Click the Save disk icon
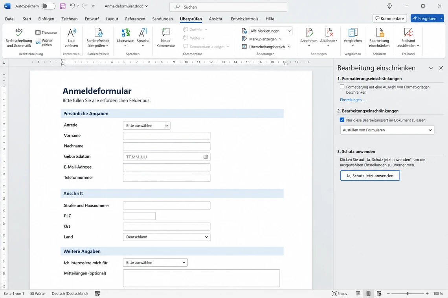448x298 pixels. coord(62,6)
